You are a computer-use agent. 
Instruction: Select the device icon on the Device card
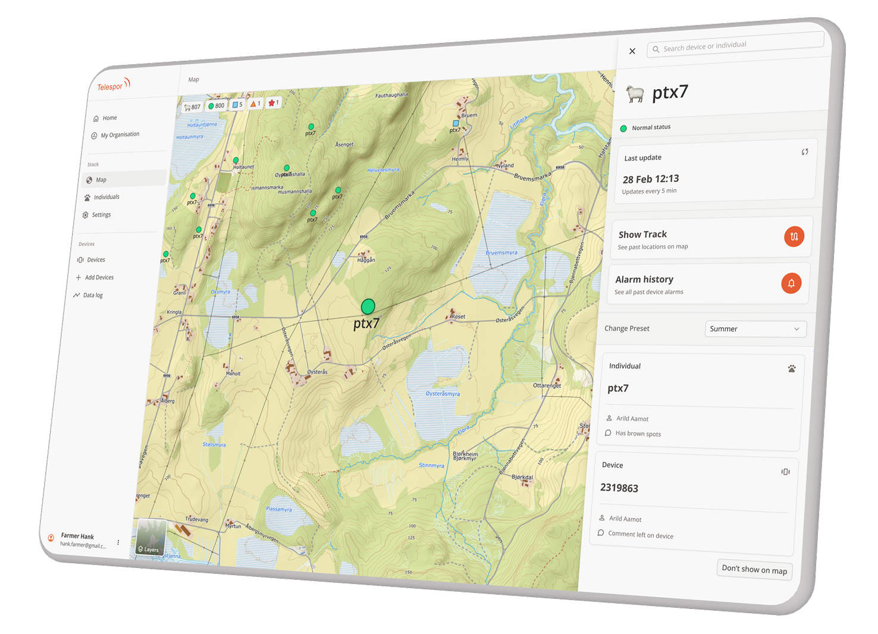(x=785, y=471)
